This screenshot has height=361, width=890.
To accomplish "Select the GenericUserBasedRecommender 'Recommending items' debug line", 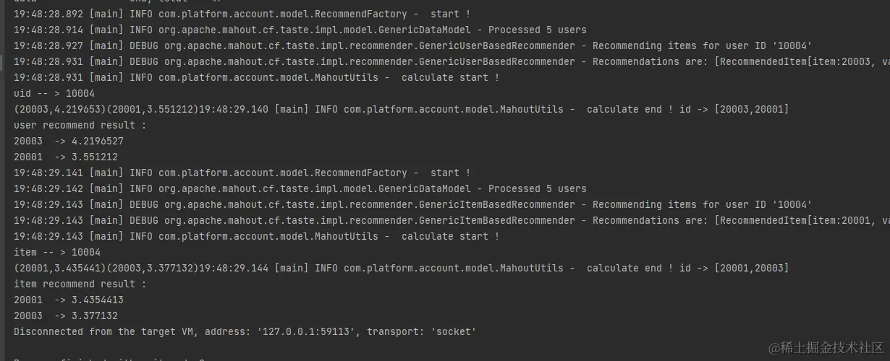I will click(x=412, y=46).
